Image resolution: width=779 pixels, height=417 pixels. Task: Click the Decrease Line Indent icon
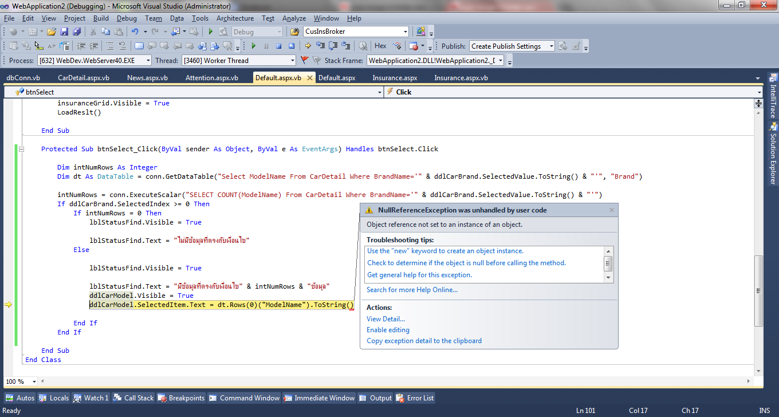click(81, 46)
